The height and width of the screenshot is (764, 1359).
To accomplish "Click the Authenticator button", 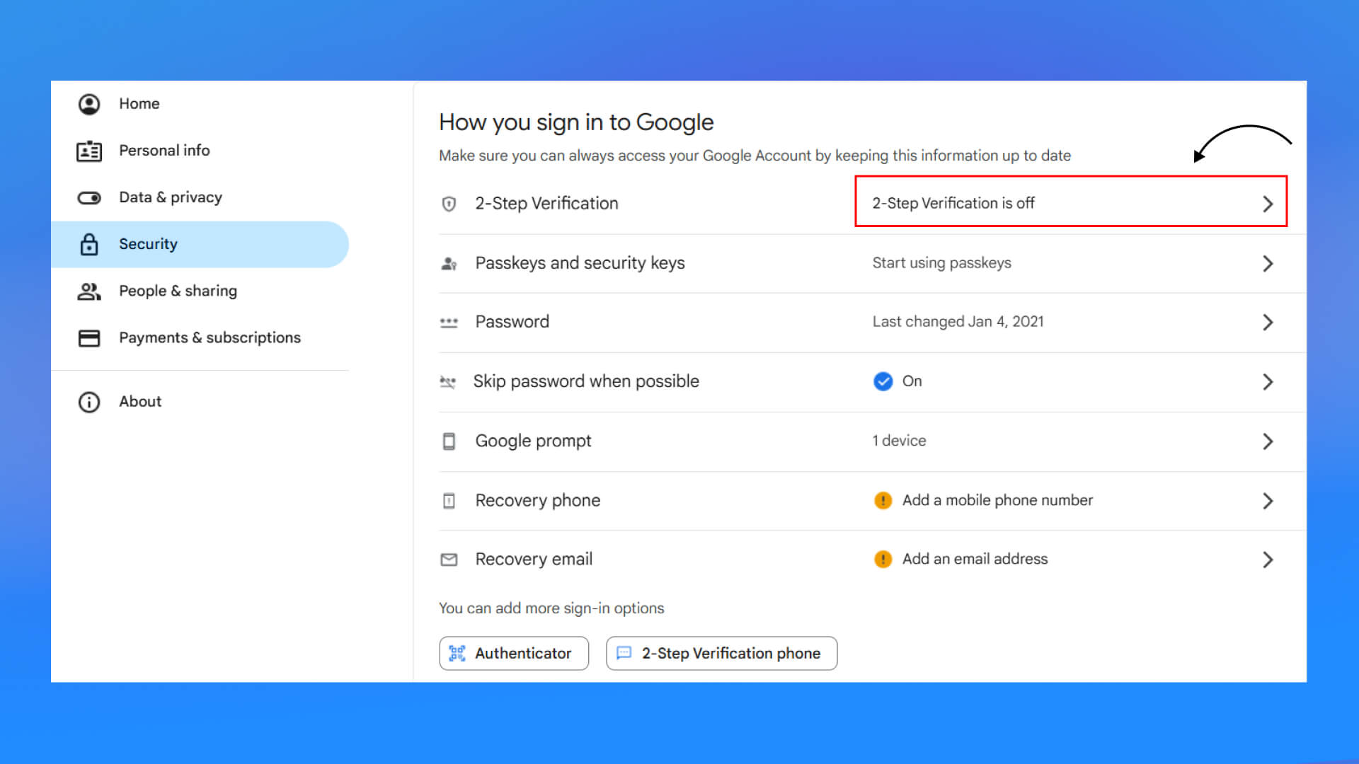I will 513,653.
